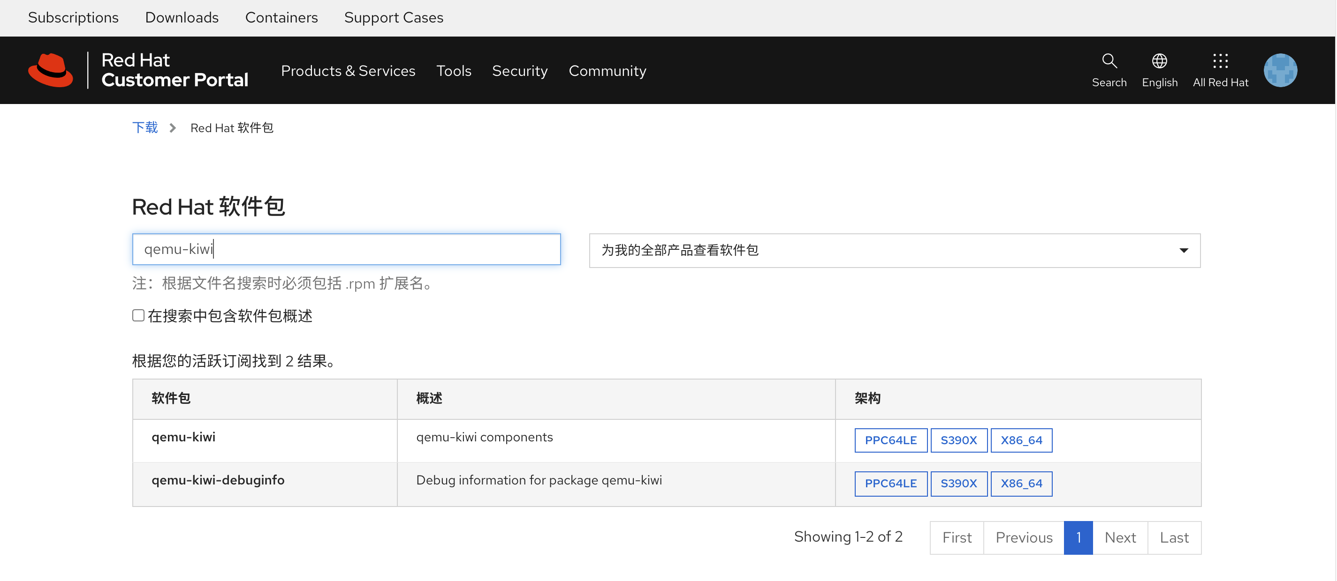Click the 下载 breadcrumb link
Image resolution: width=1337 pixels, height=581 pixels.
point(145,127)
